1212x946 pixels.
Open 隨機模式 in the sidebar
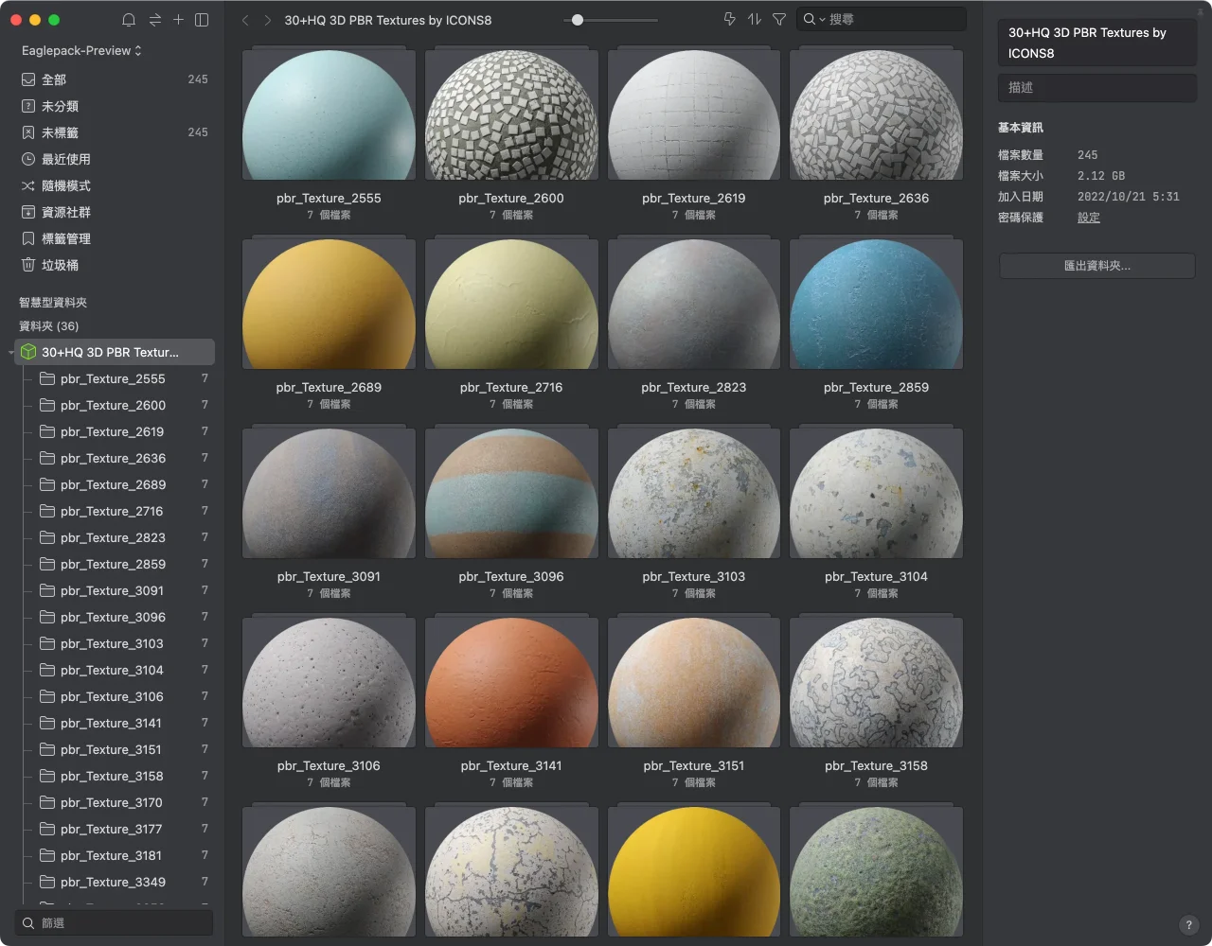click(x=115, y=185)
